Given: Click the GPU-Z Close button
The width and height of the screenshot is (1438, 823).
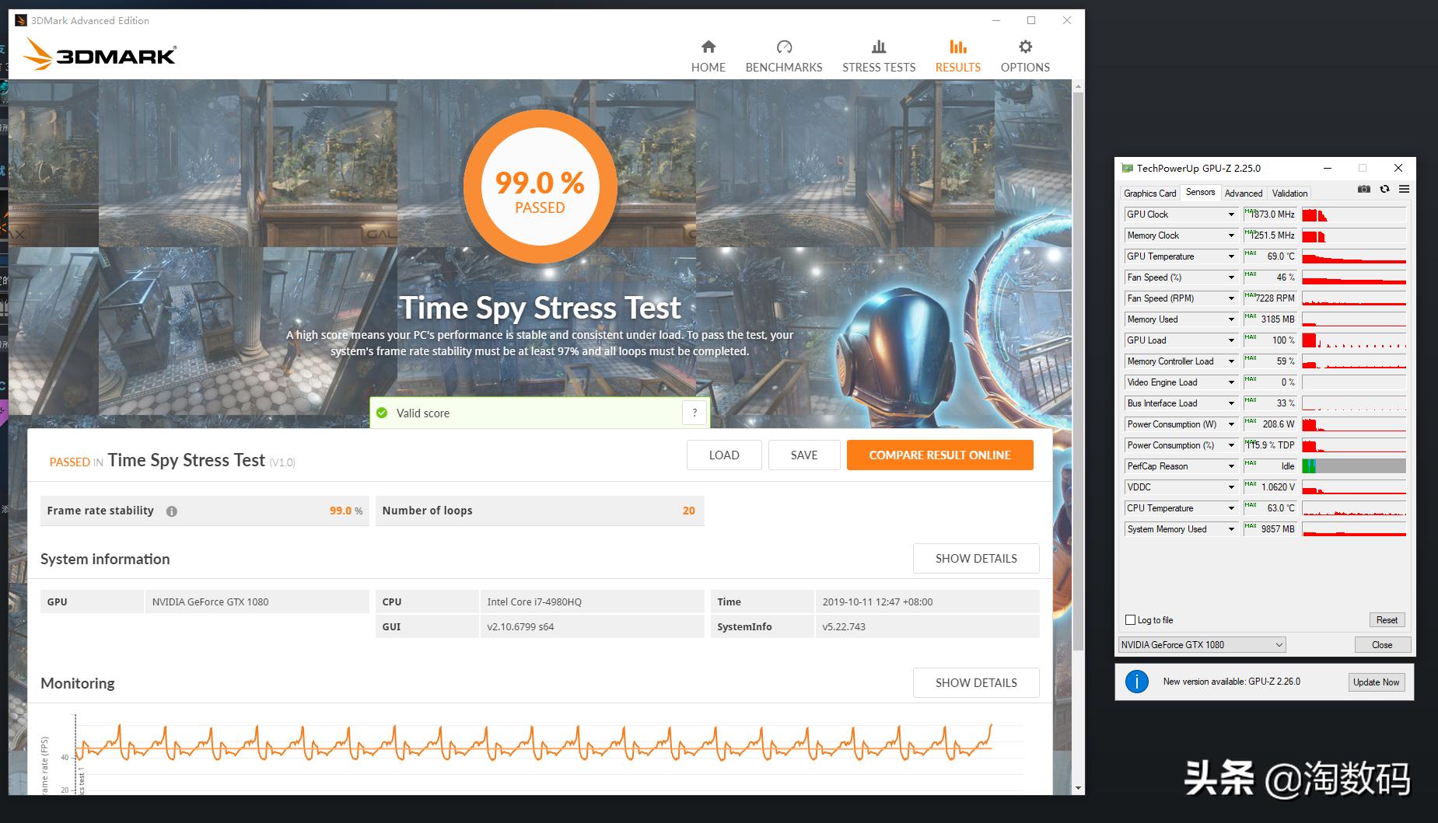Looking at the screenshot, I should pyautogui.click(x=1382, y=645).
